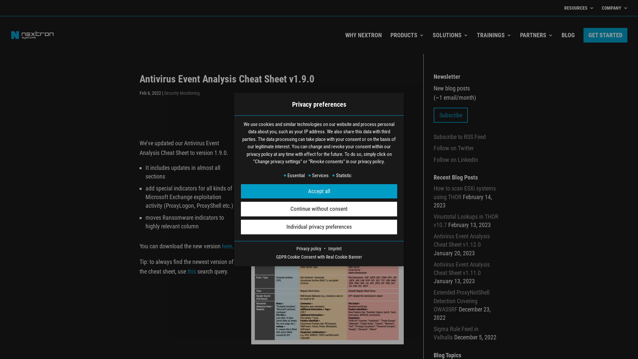638x359 pixels.
Task: Open the WHY NEXTRON page
Action: pos(363,35)
